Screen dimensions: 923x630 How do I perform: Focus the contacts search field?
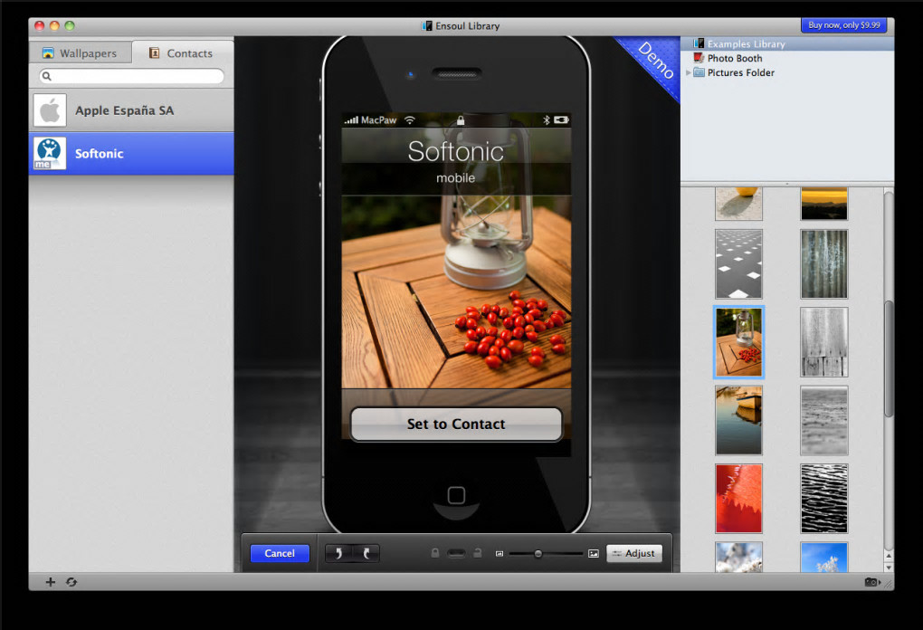point(132,76)
